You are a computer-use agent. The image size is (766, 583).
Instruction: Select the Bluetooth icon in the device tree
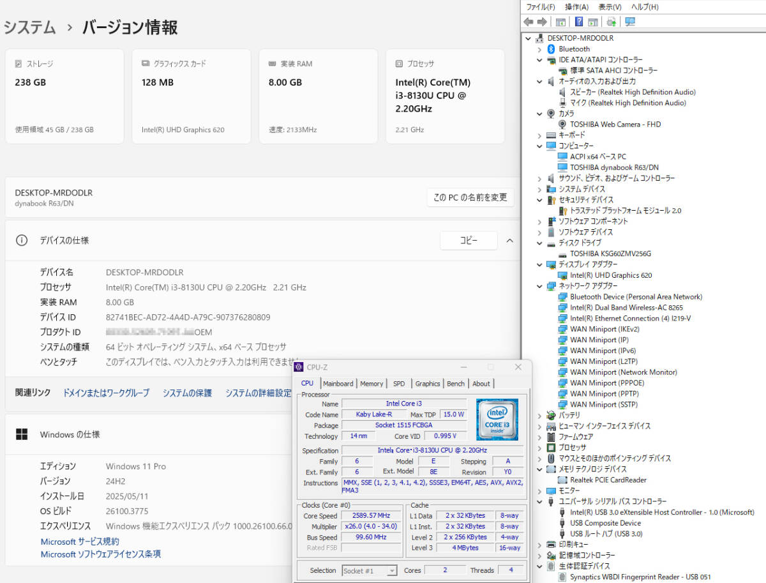(x=552, y=49)
